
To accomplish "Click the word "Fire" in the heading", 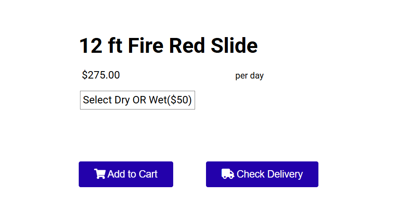I will coord(146,45).
